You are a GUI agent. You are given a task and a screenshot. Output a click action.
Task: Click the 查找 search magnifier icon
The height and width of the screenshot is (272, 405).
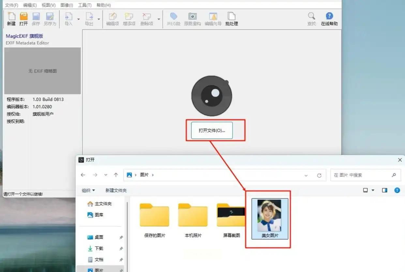[x=311, y=19]
